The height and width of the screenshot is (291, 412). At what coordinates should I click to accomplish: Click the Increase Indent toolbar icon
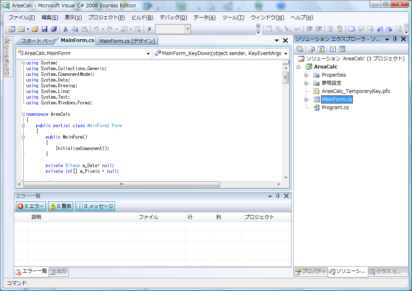tap(319, 29)
